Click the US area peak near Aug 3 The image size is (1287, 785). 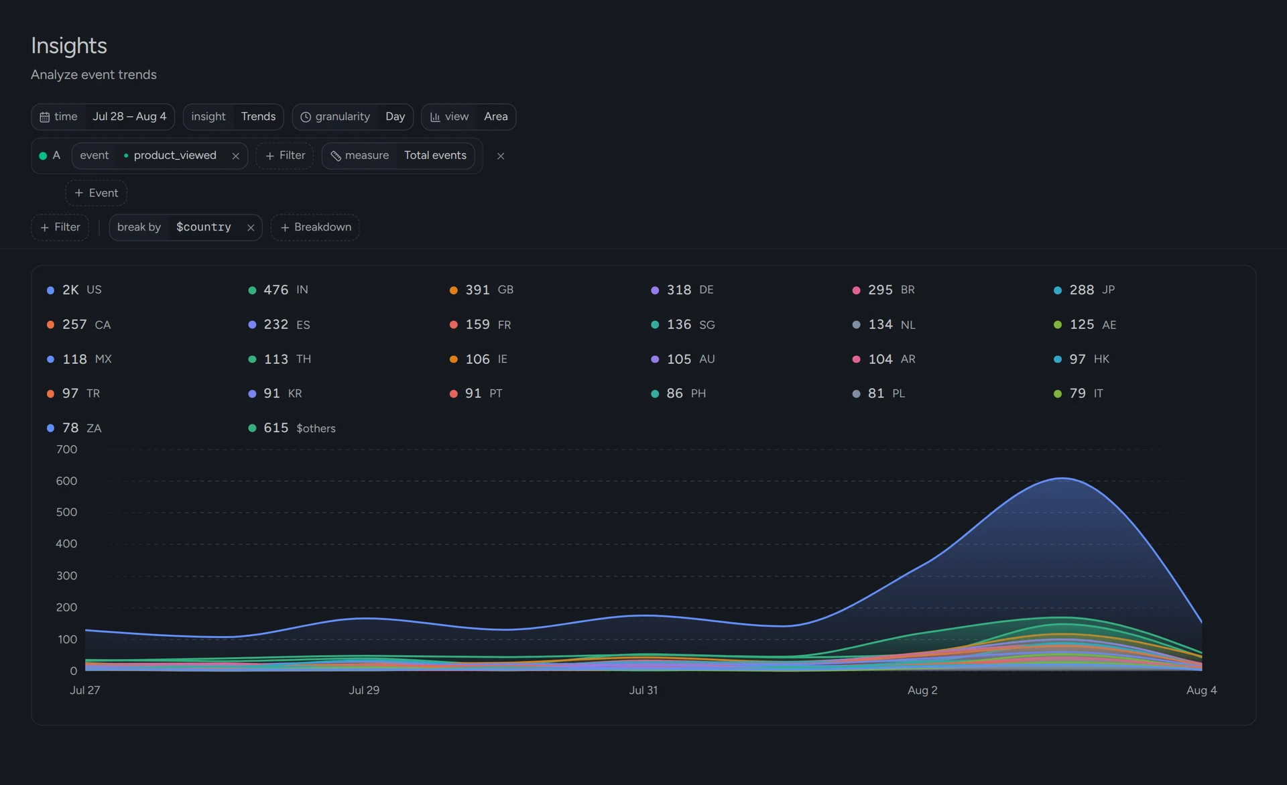[x=1062, y=479]
